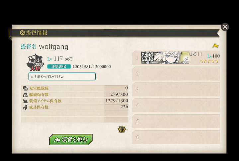Click the gear icon beside 提督情報
This screenshot has height=161, width=239.
pos(22,33)
